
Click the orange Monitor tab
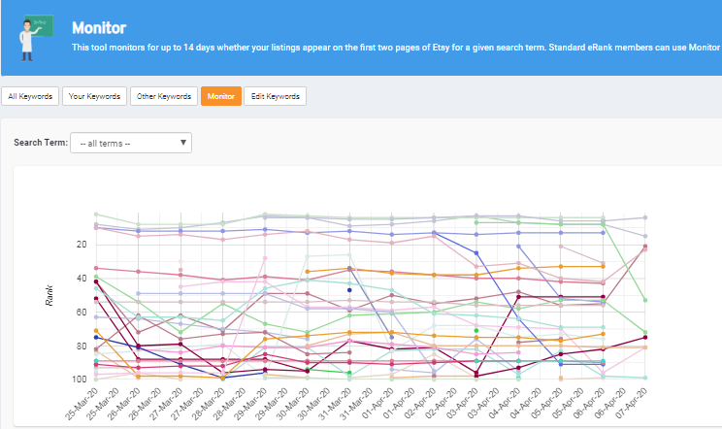pyautogui.click(x=221, y=96)
